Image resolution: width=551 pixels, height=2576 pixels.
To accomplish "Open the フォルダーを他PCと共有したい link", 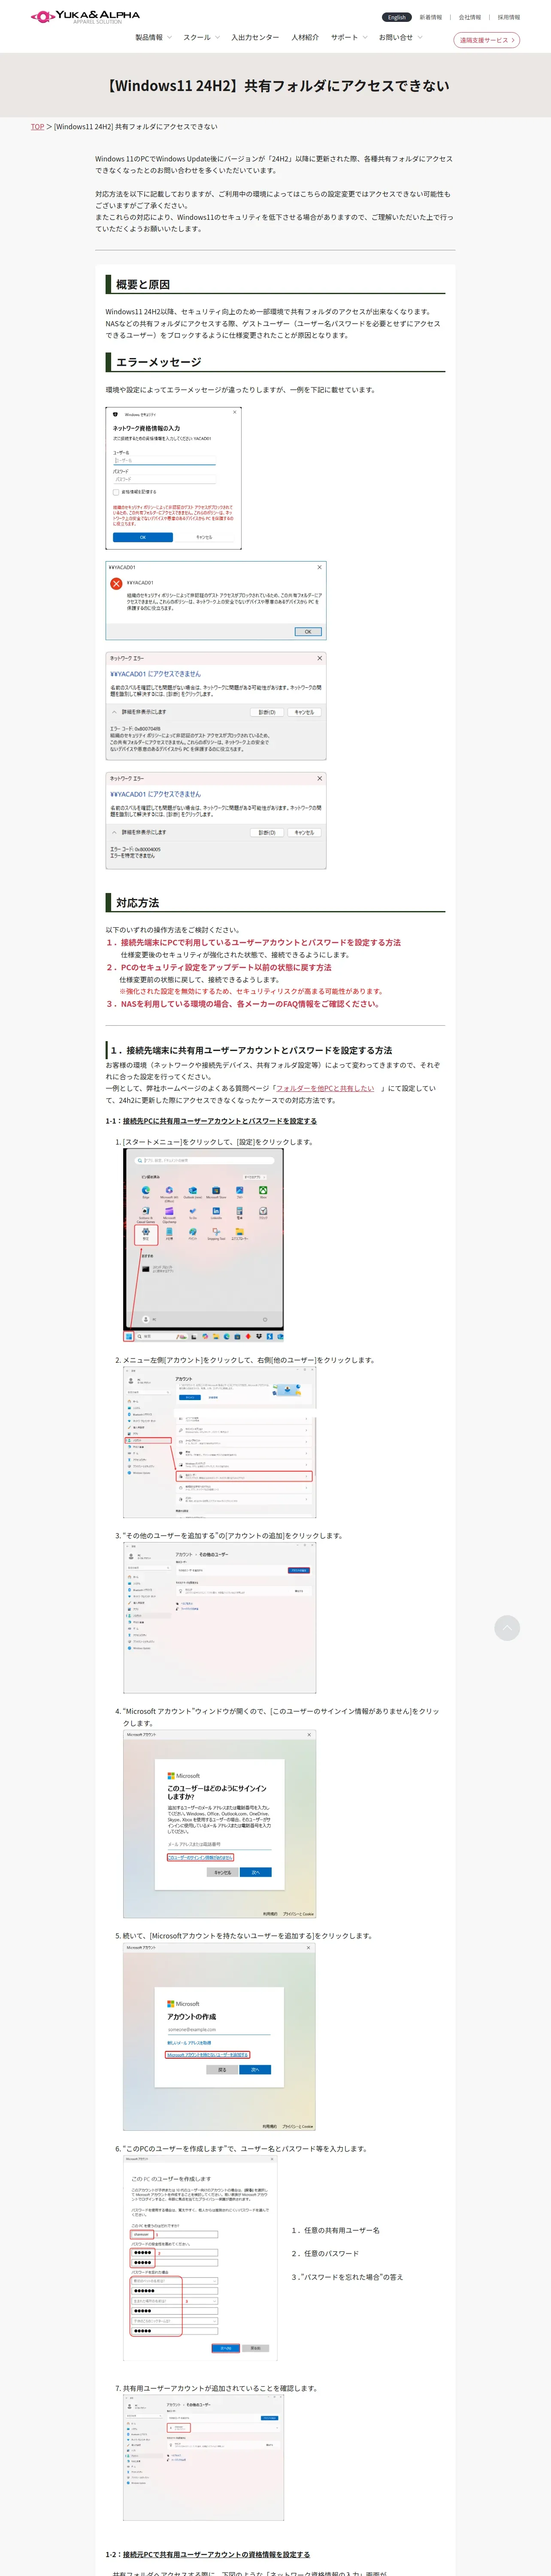I will 325,1088.
